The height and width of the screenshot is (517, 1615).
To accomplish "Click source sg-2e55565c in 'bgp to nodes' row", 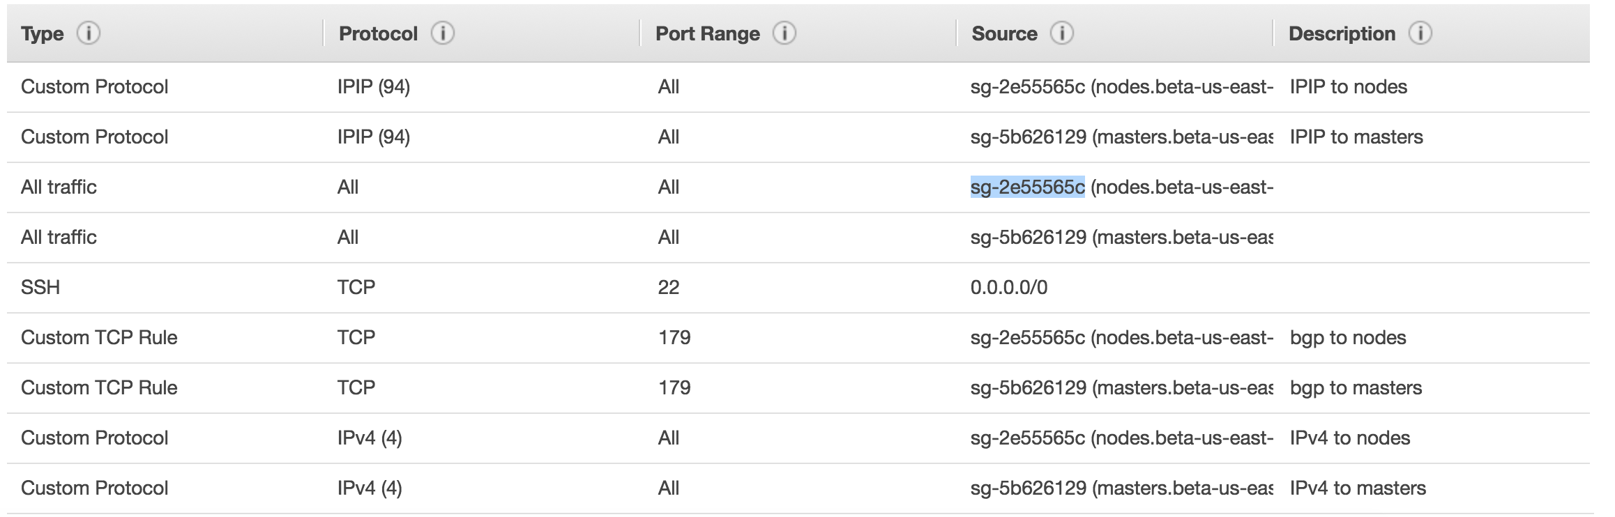I will coord(1121,337).
